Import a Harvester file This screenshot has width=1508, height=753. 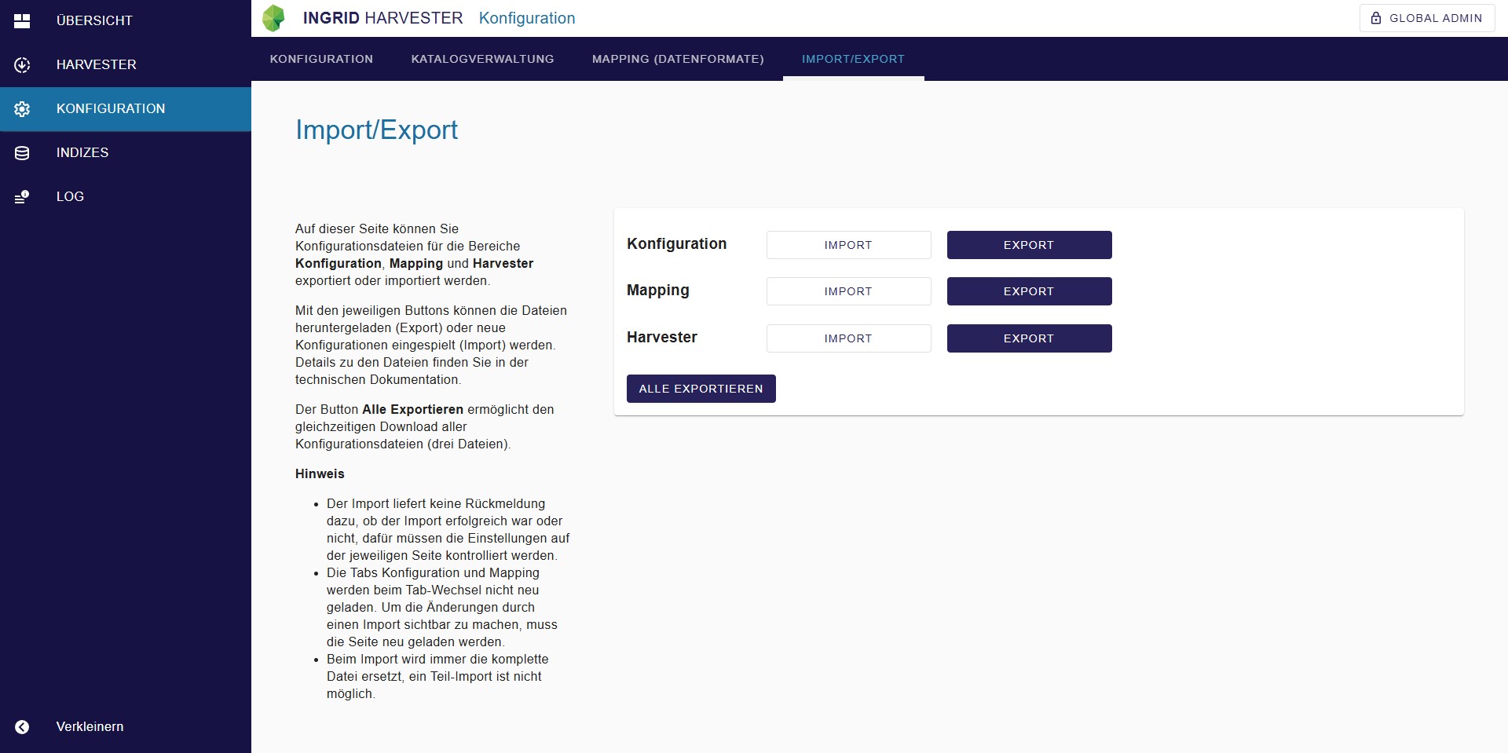coord(848,338)
